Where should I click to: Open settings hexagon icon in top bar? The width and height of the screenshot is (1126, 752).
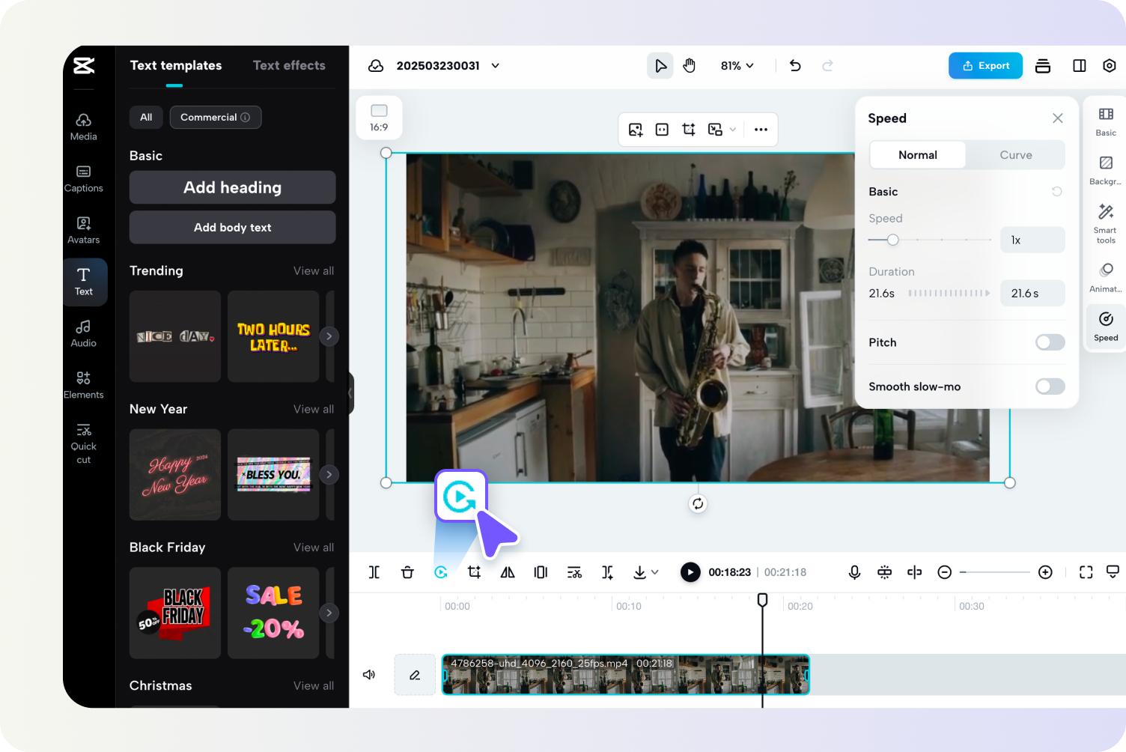click(1110, 66)
